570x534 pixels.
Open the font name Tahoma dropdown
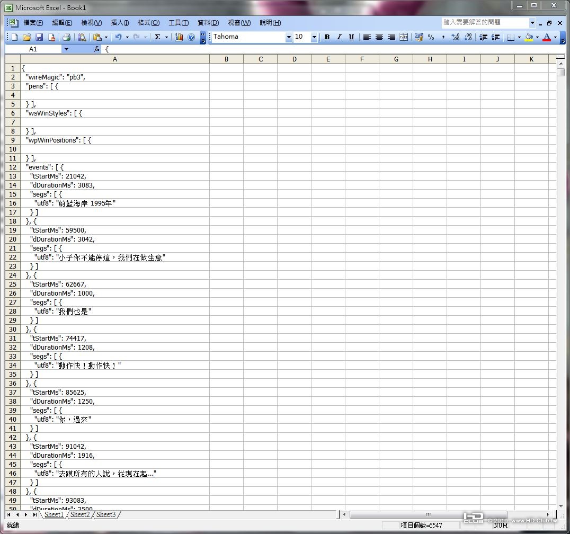click(289, 37)
